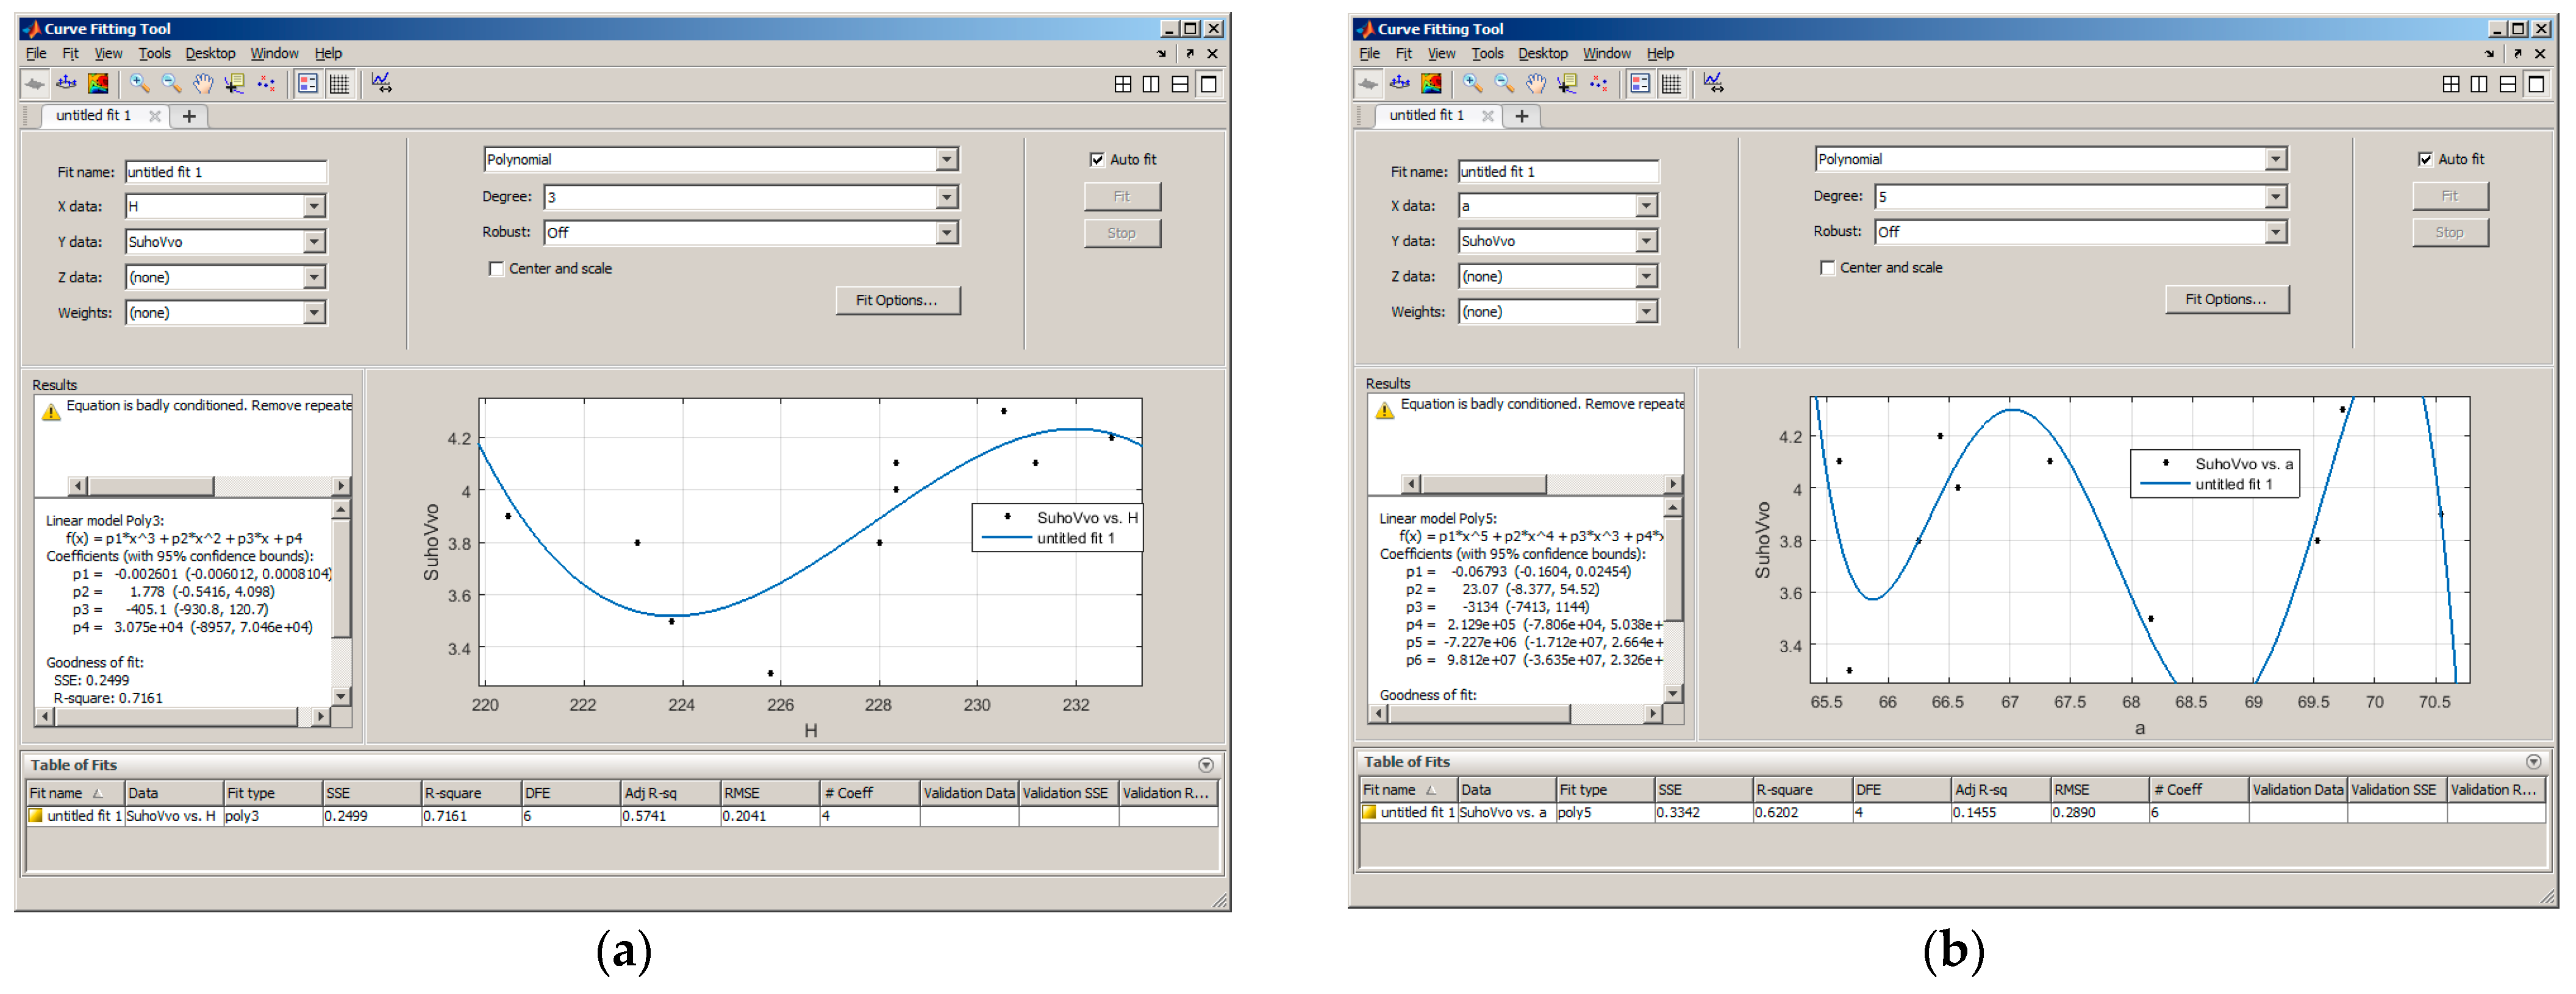Add new fit tab with plus, right window
The image size is (2576, 994).
[1522, 117]
